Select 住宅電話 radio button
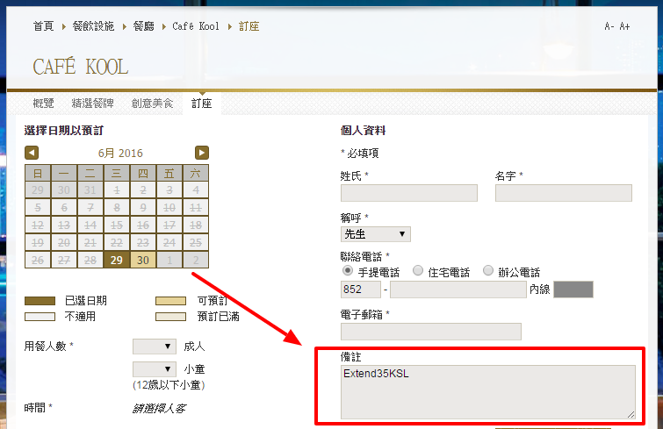The image size is (663, 429). pos(418,270)
